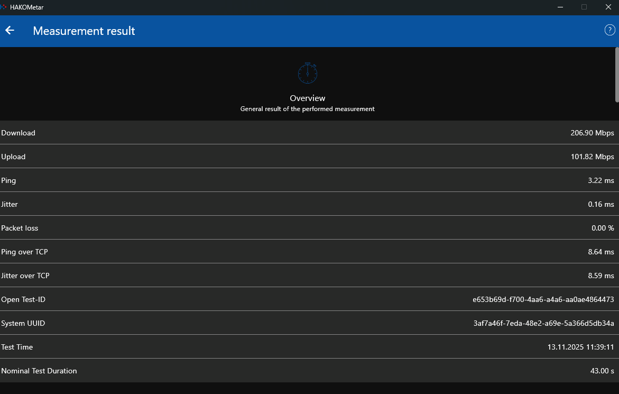Go back using the arrow icon

(10, 30)
